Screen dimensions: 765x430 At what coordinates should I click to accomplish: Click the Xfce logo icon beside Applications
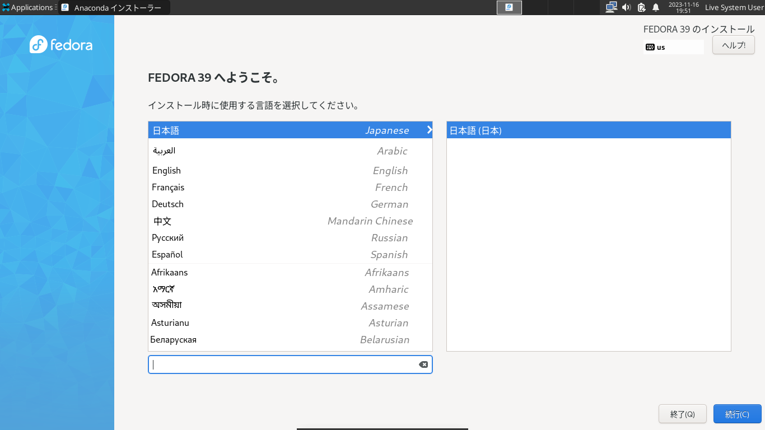(x=6, y=7)
